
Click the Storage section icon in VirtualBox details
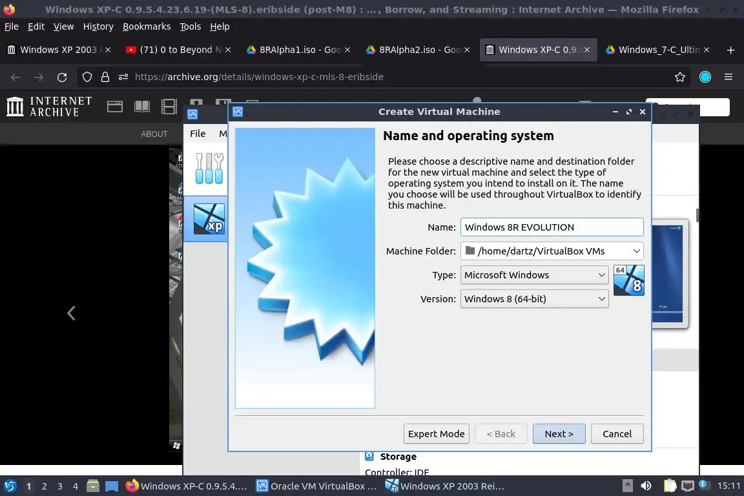click(x=369, y=456)
